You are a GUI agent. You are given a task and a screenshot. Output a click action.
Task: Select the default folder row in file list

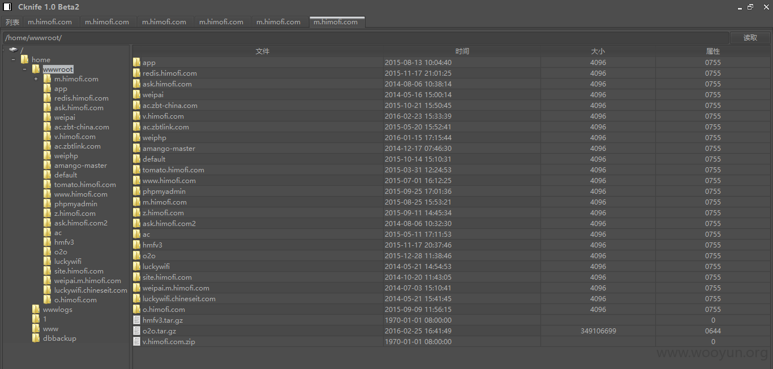[452, 159]
